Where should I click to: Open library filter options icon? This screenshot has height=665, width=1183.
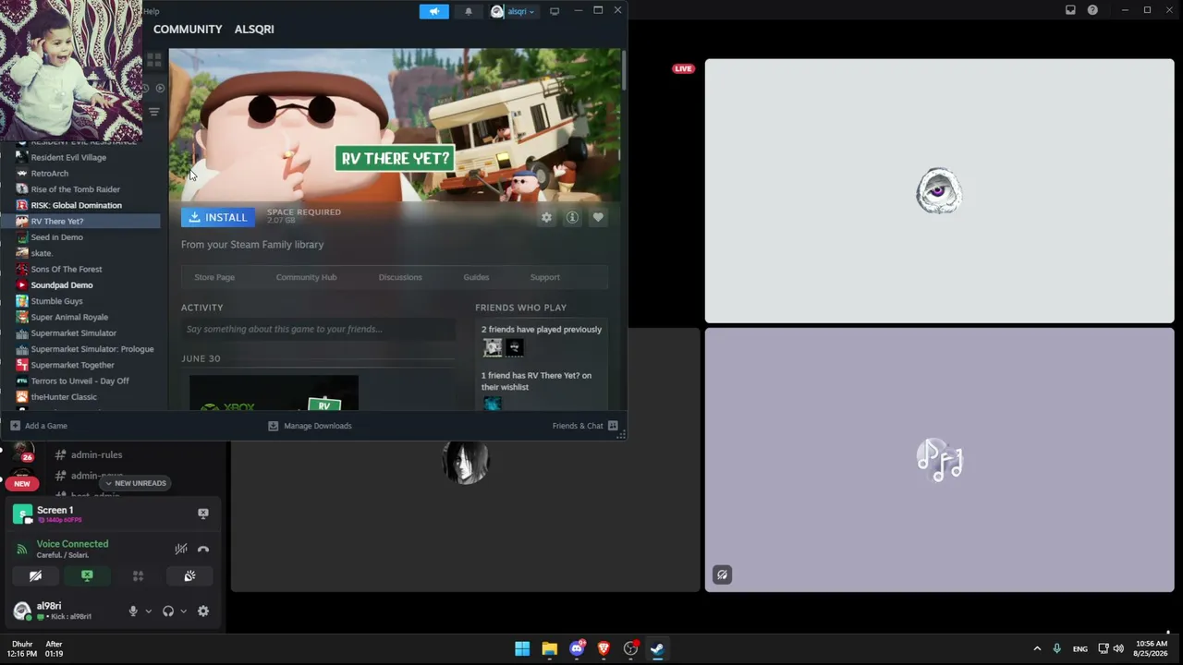click(154, 112)
